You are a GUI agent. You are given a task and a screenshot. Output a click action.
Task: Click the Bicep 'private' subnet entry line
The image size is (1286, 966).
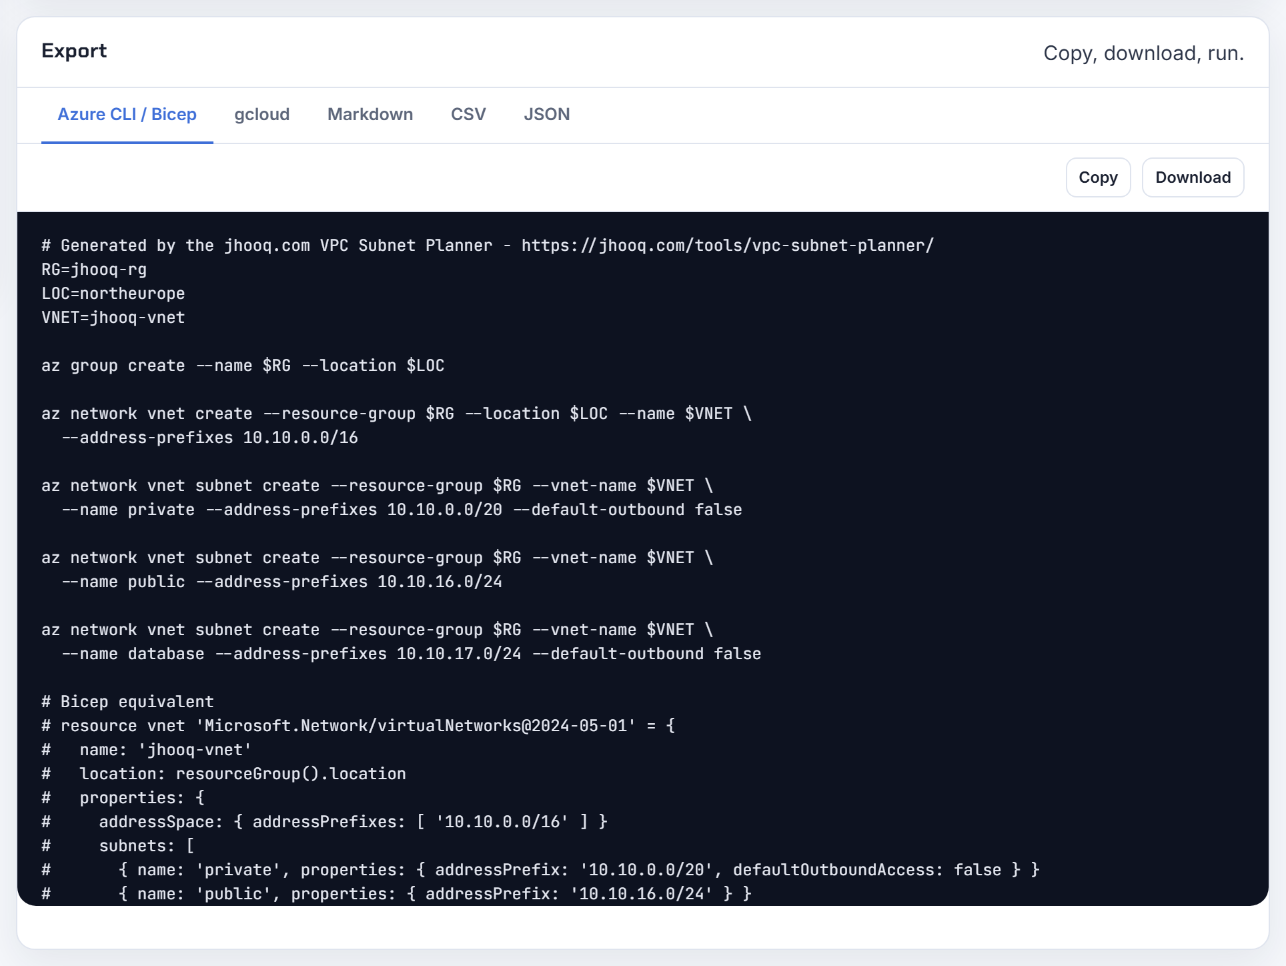[541, 870]
